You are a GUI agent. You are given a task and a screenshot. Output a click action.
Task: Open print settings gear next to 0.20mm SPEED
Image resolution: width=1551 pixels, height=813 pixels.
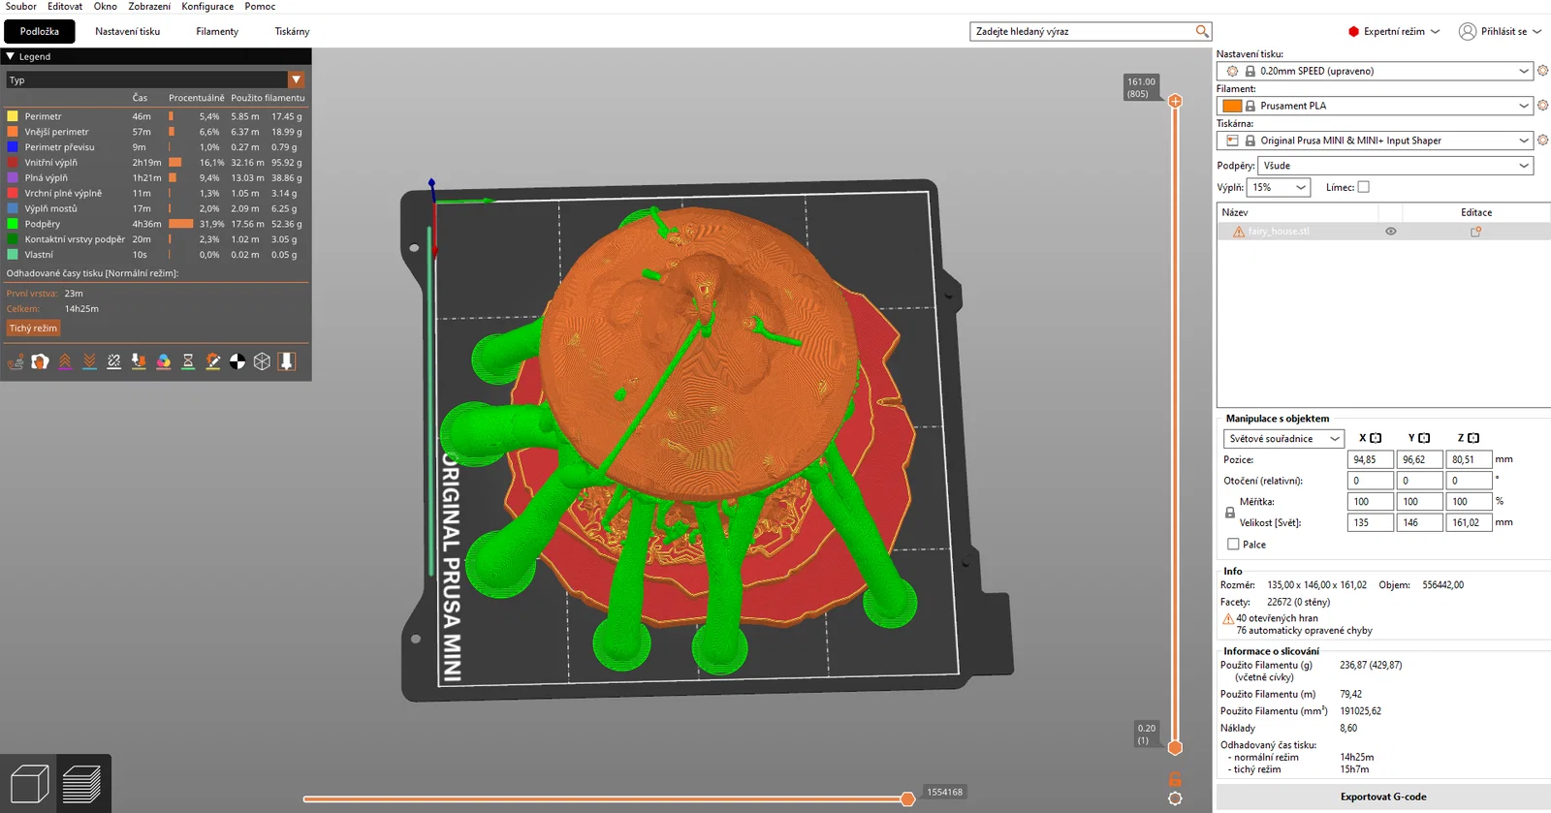pos(1542,71)
